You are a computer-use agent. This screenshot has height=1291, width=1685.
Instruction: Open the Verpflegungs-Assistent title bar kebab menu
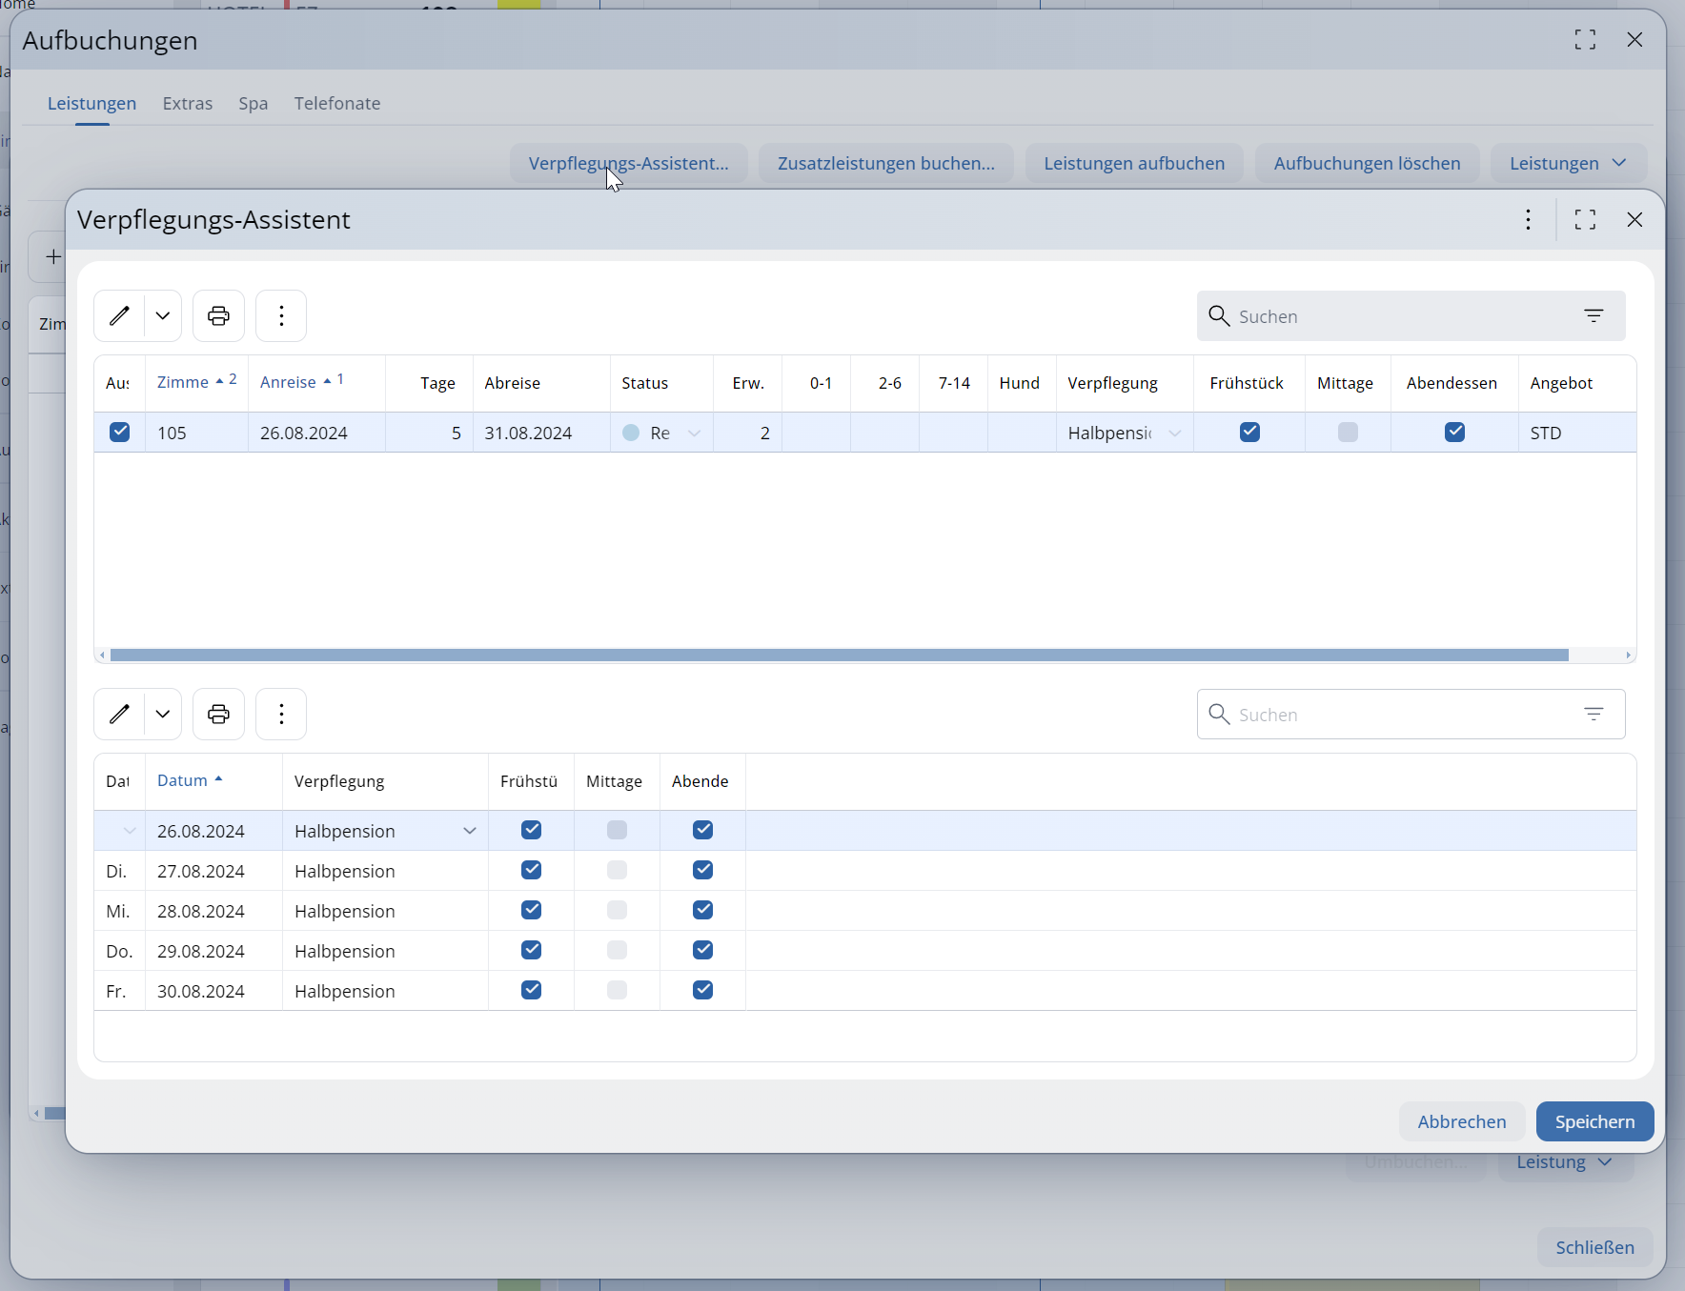click(x=1528, y=219)
